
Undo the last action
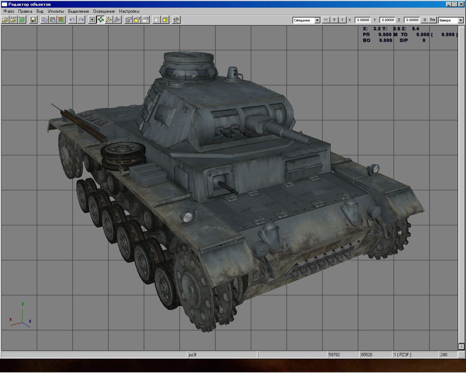(72, 20)
